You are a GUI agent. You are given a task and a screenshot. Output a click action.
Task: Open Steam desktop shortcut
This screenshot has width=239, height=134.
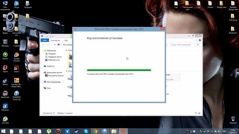click(x=5, y=82)
